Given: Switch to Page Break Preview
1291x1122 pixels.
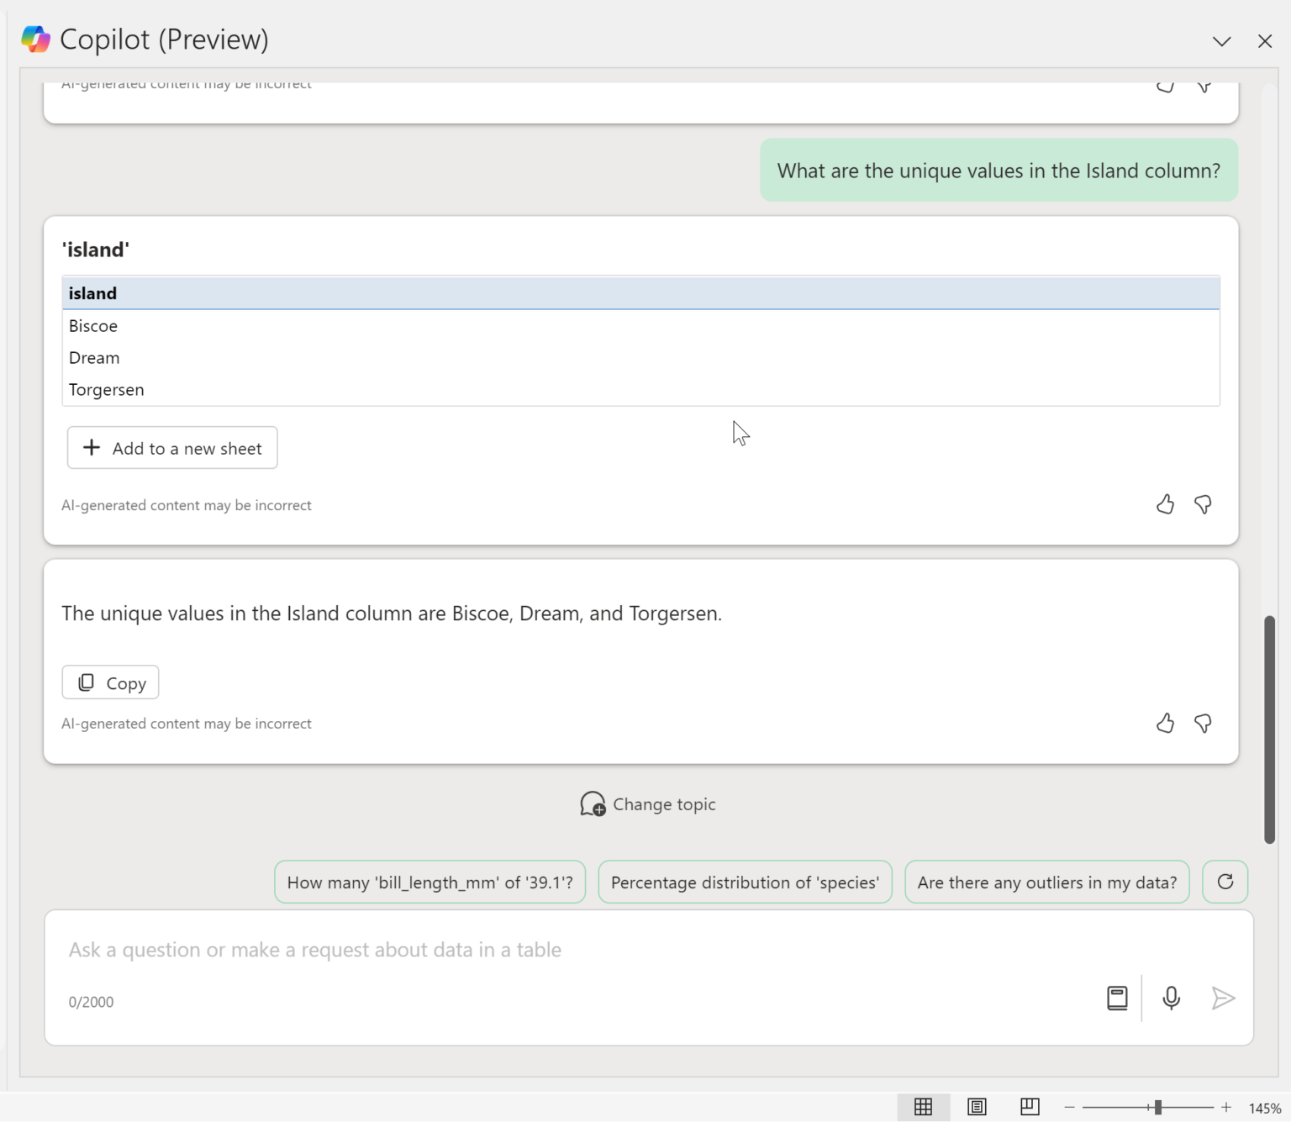Looking at the screenshot, I should click(x=1030, y=1107).
